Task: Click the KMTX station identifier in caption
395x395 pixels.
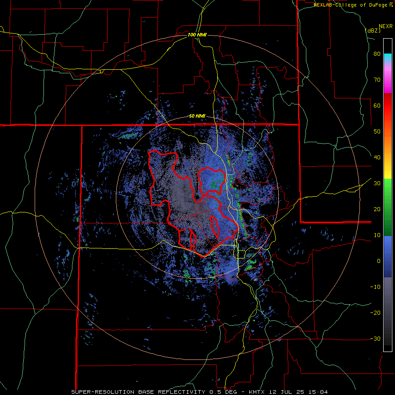Action: [x=258, y=392]
